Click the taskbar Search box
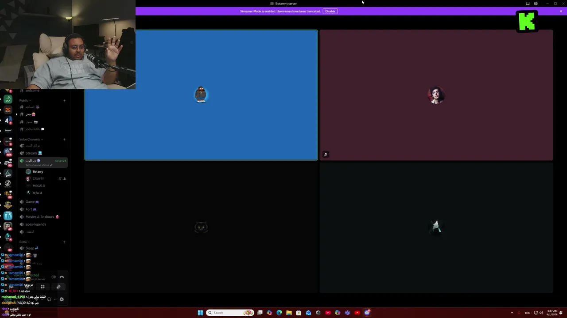Screen dimensions: 567x318 click(x=230, y=313)
